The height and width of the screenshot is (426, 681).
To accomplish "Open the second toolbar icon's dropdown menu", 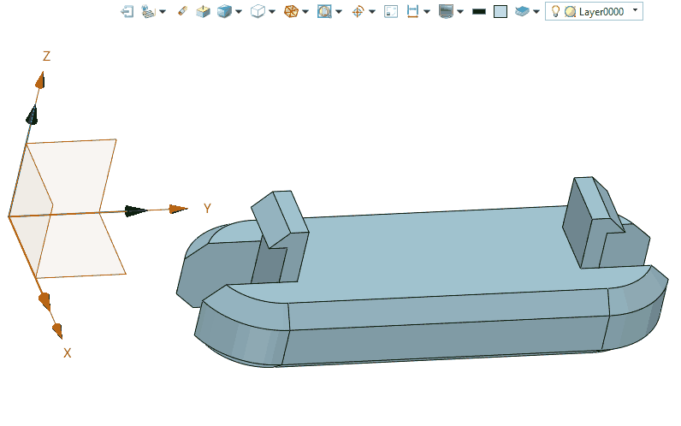I will (163, 12).
